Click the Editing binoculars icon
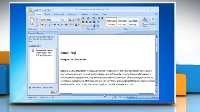200x112 pixels. click(153, 19)
